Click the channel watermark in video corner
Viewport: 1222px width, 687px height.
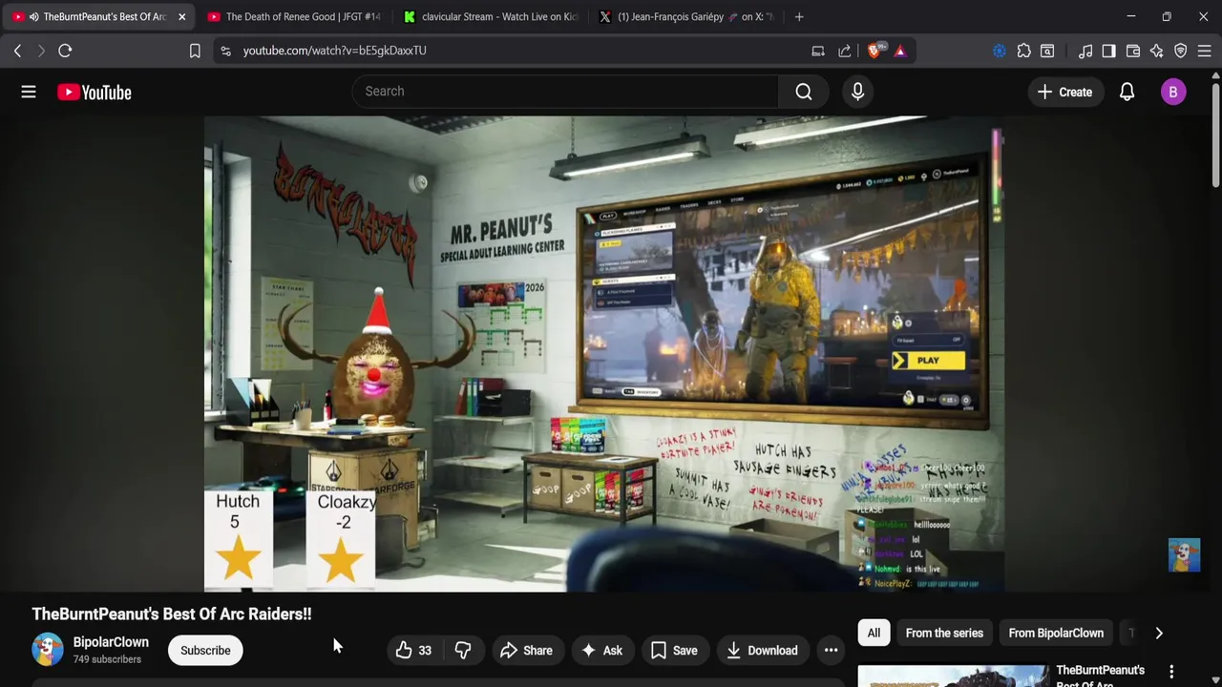(x=1184, y=555)
